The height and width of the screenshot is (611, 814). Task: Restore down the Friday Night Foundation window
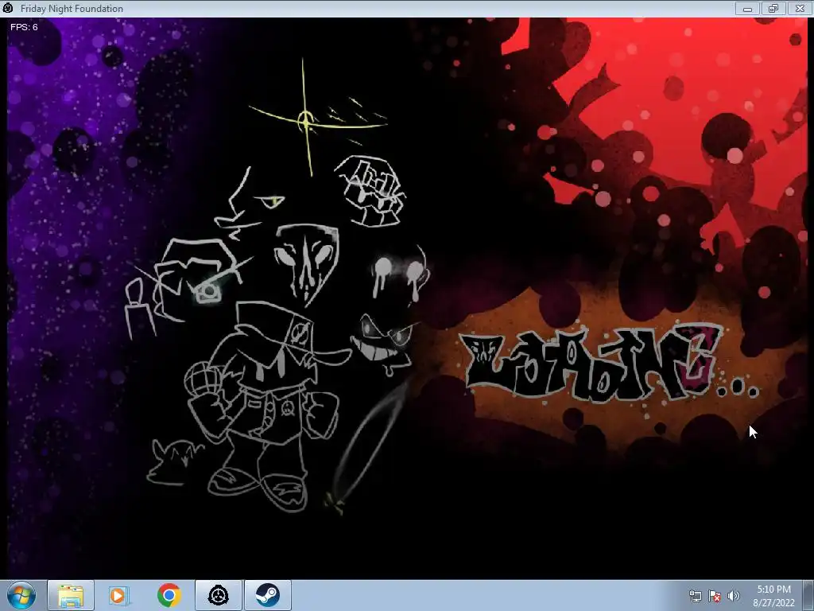pyautogui.click(x=773, y=8)
